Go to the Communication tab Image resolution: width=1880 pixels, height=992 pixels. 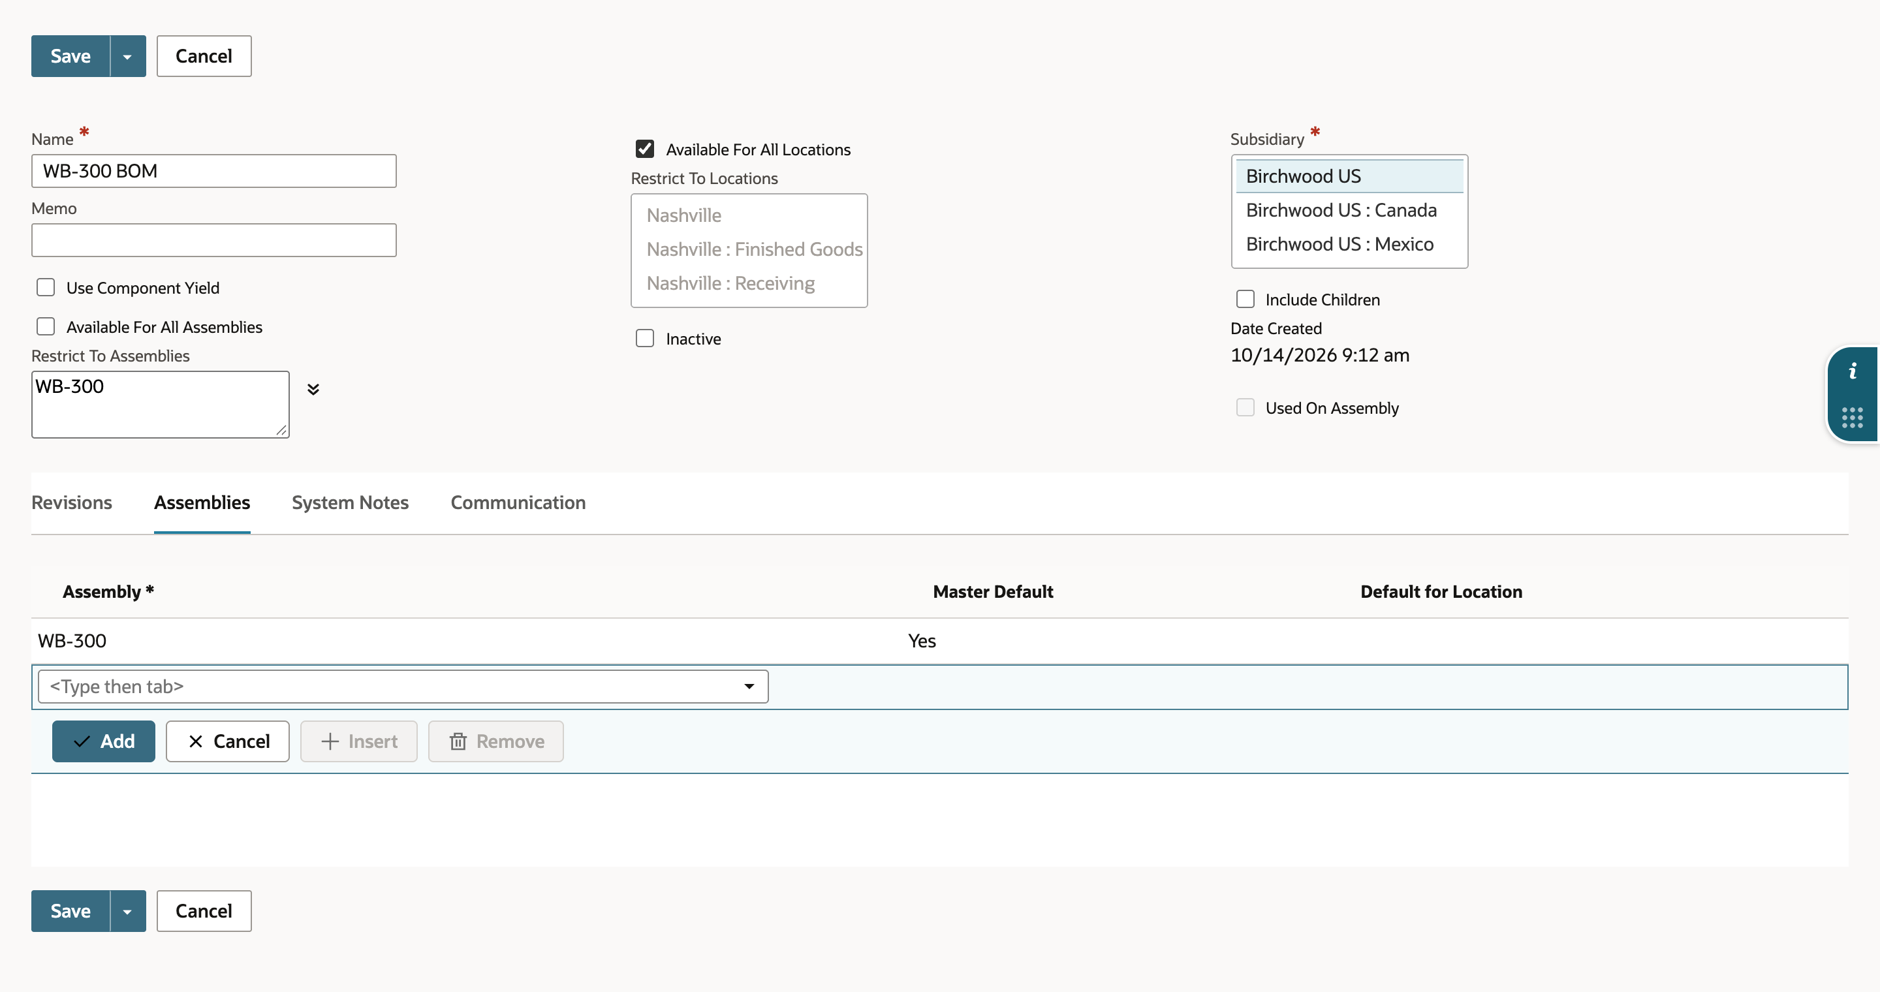point(518,503)
